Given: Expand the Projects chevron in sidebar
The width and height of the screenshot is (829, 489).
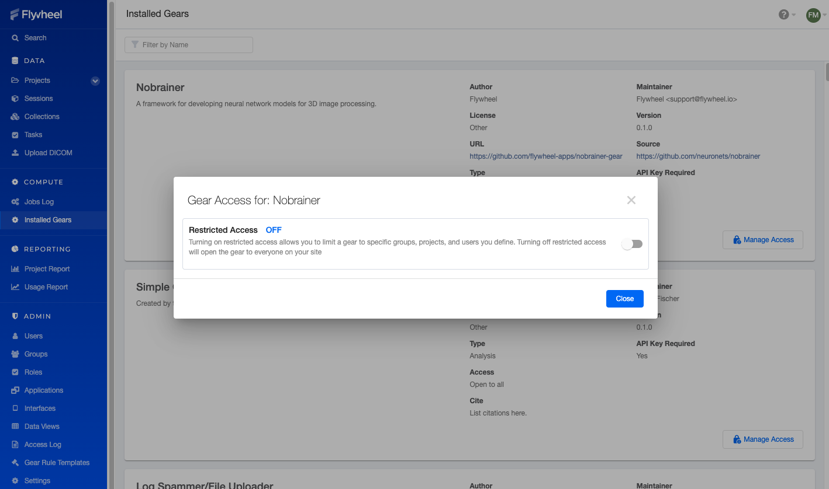Looking at the screenshot, I should [95, 81].
